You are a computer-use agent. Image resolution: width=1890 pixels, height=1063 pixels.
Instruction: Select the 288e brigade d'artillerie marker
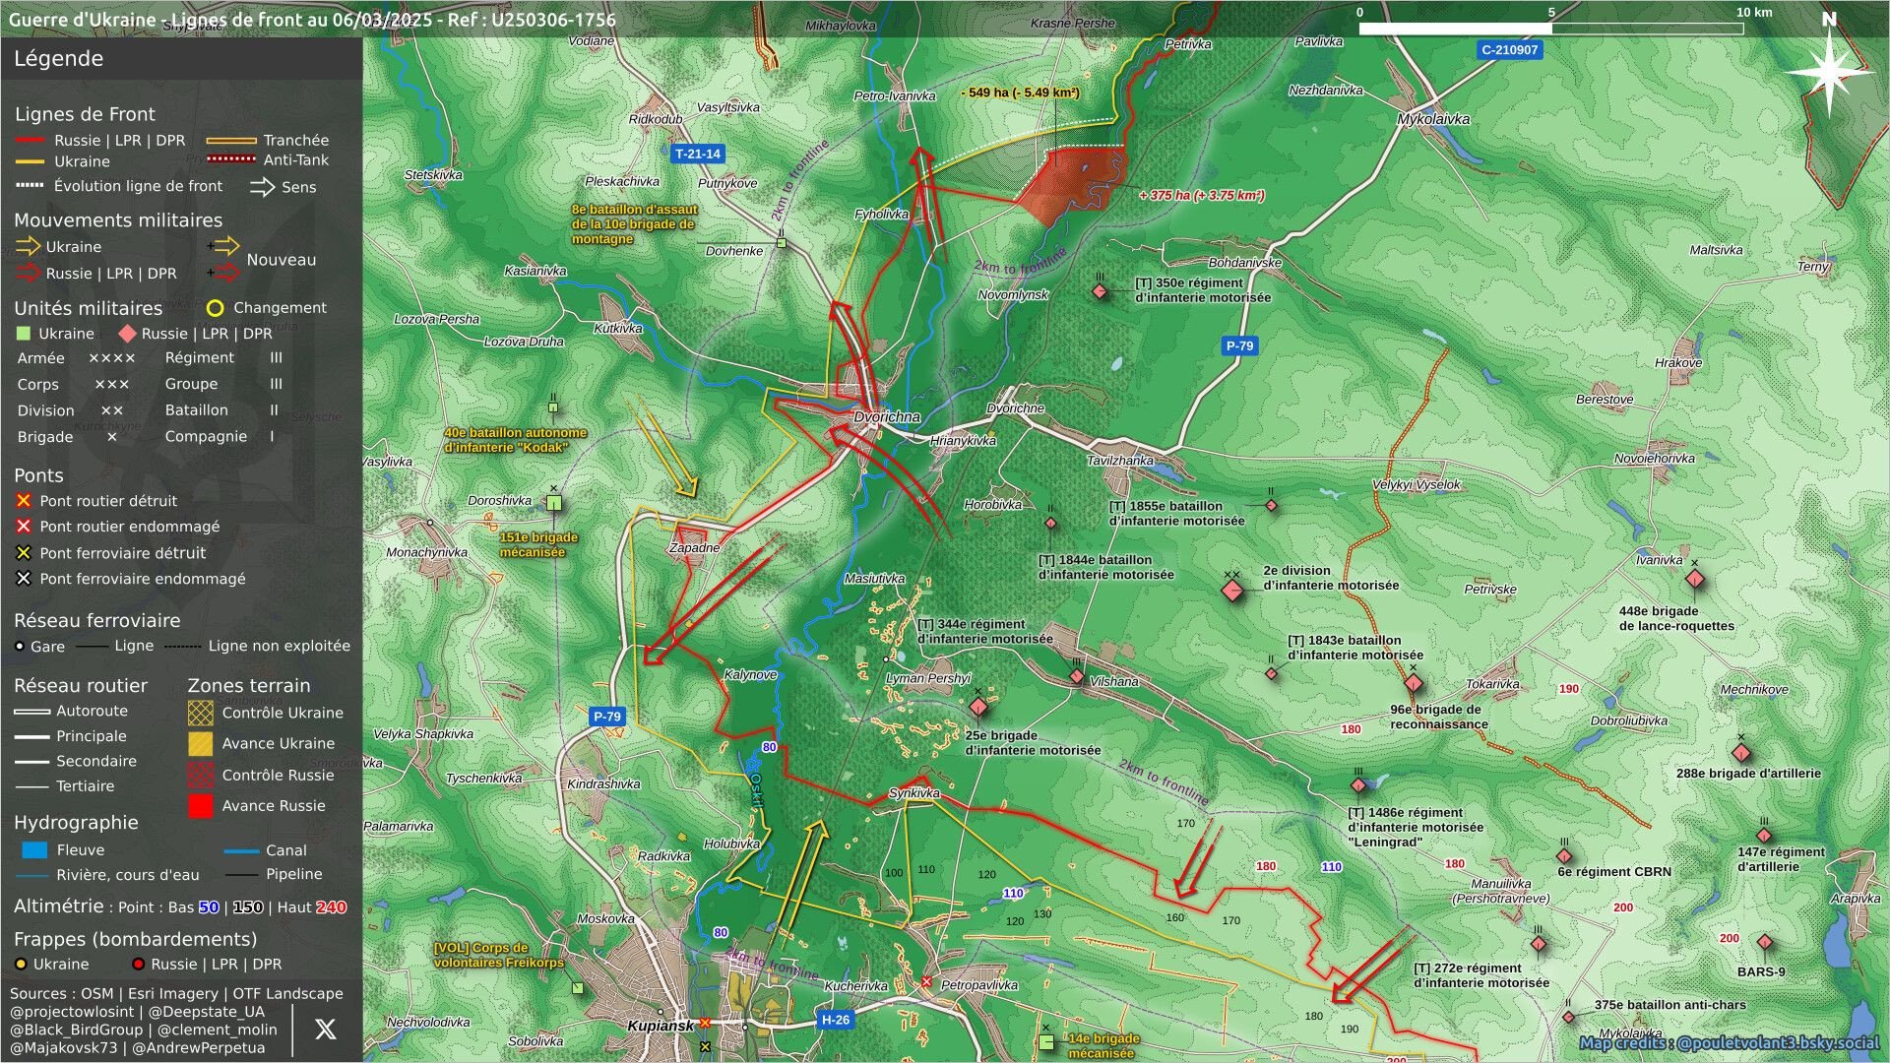[1740, 753]
